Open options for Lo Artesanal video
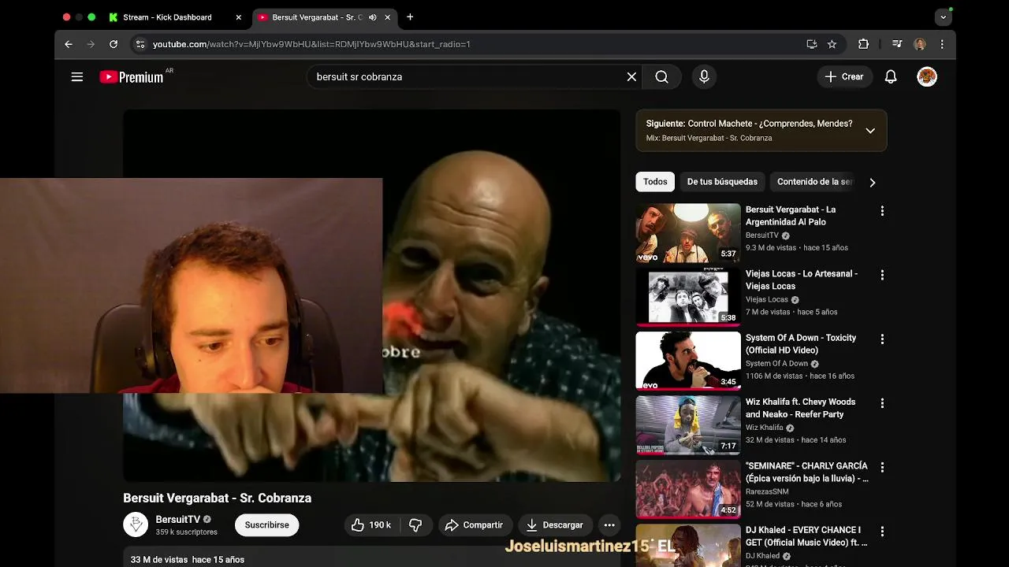This screenshot has width=1009, height=567. click(x=882, y=275)
